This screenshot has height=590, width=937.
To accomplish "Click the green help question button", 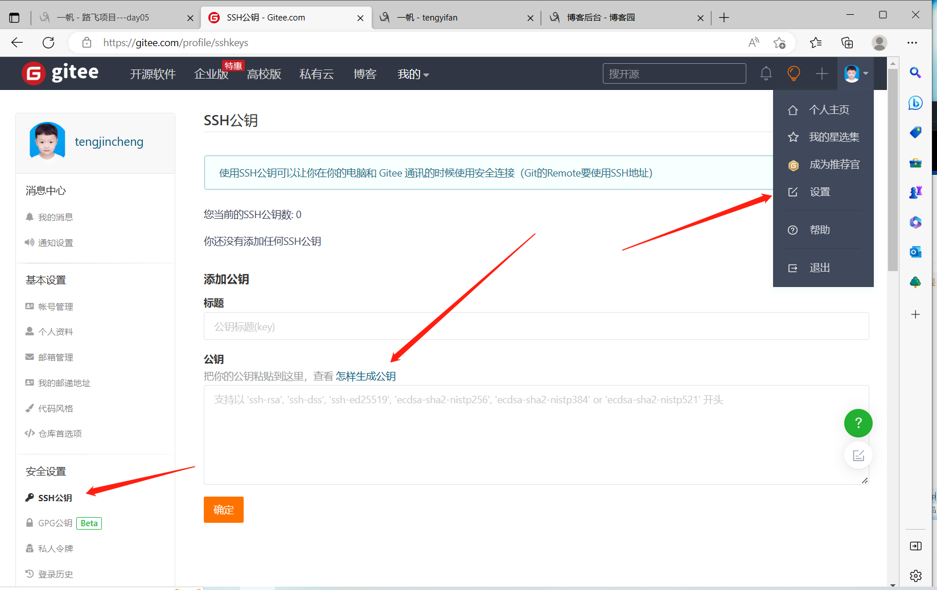I will [x=858, y=423].
